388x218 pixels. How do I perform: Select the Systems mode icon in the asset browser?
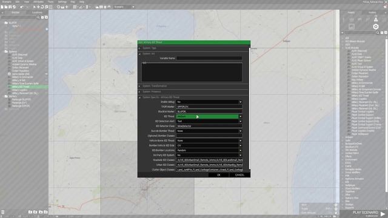coord(376,19)
